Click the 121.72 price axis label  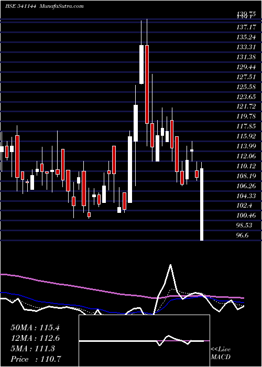click(x=247, y=107)
